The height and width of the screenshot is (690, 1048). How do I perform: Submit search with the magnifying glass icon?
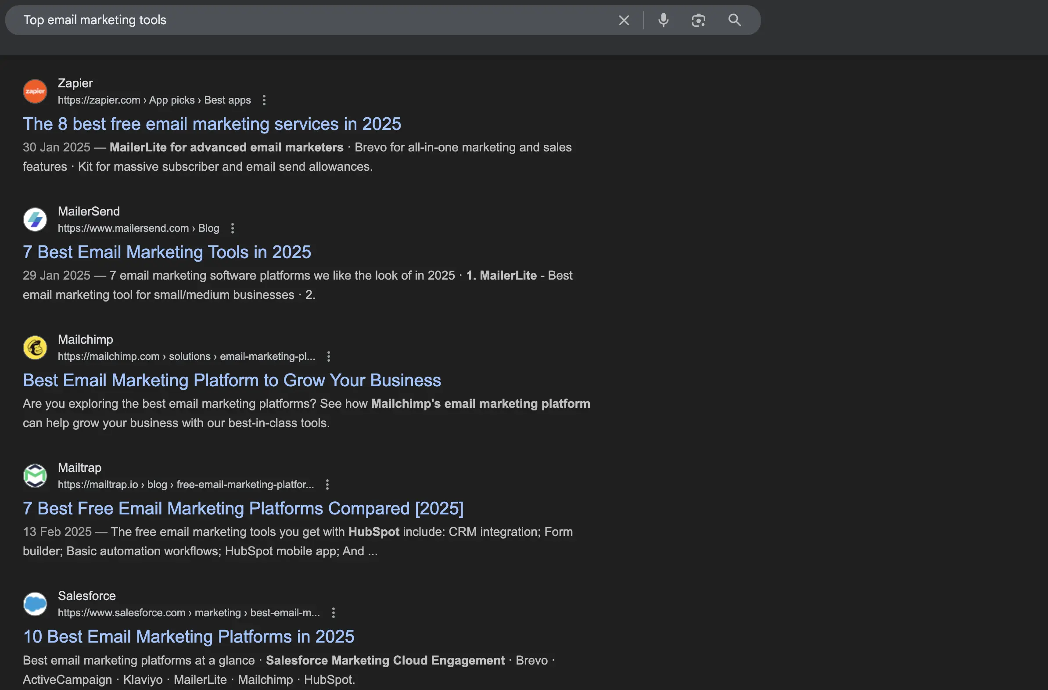(735, 20)
